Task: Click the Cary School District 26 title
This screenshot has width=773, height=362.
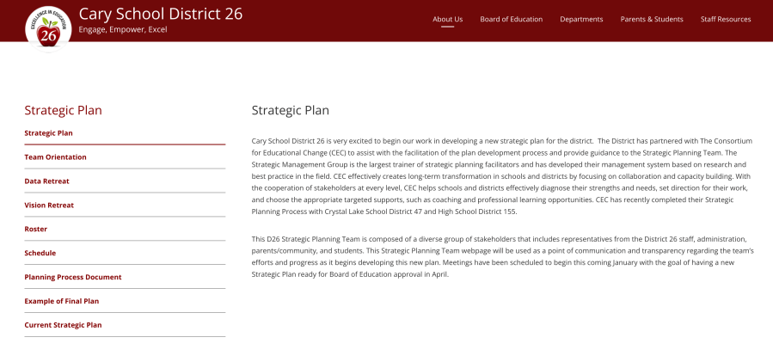Action: [160, 14]
